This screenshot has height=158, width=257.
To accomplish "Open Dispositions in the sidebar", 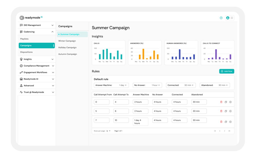I will 26,52.
